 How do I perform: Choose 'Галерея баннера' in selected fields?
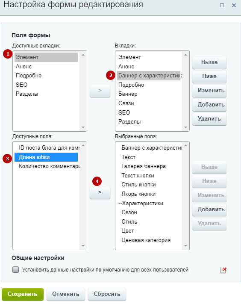tap(149, 166)
